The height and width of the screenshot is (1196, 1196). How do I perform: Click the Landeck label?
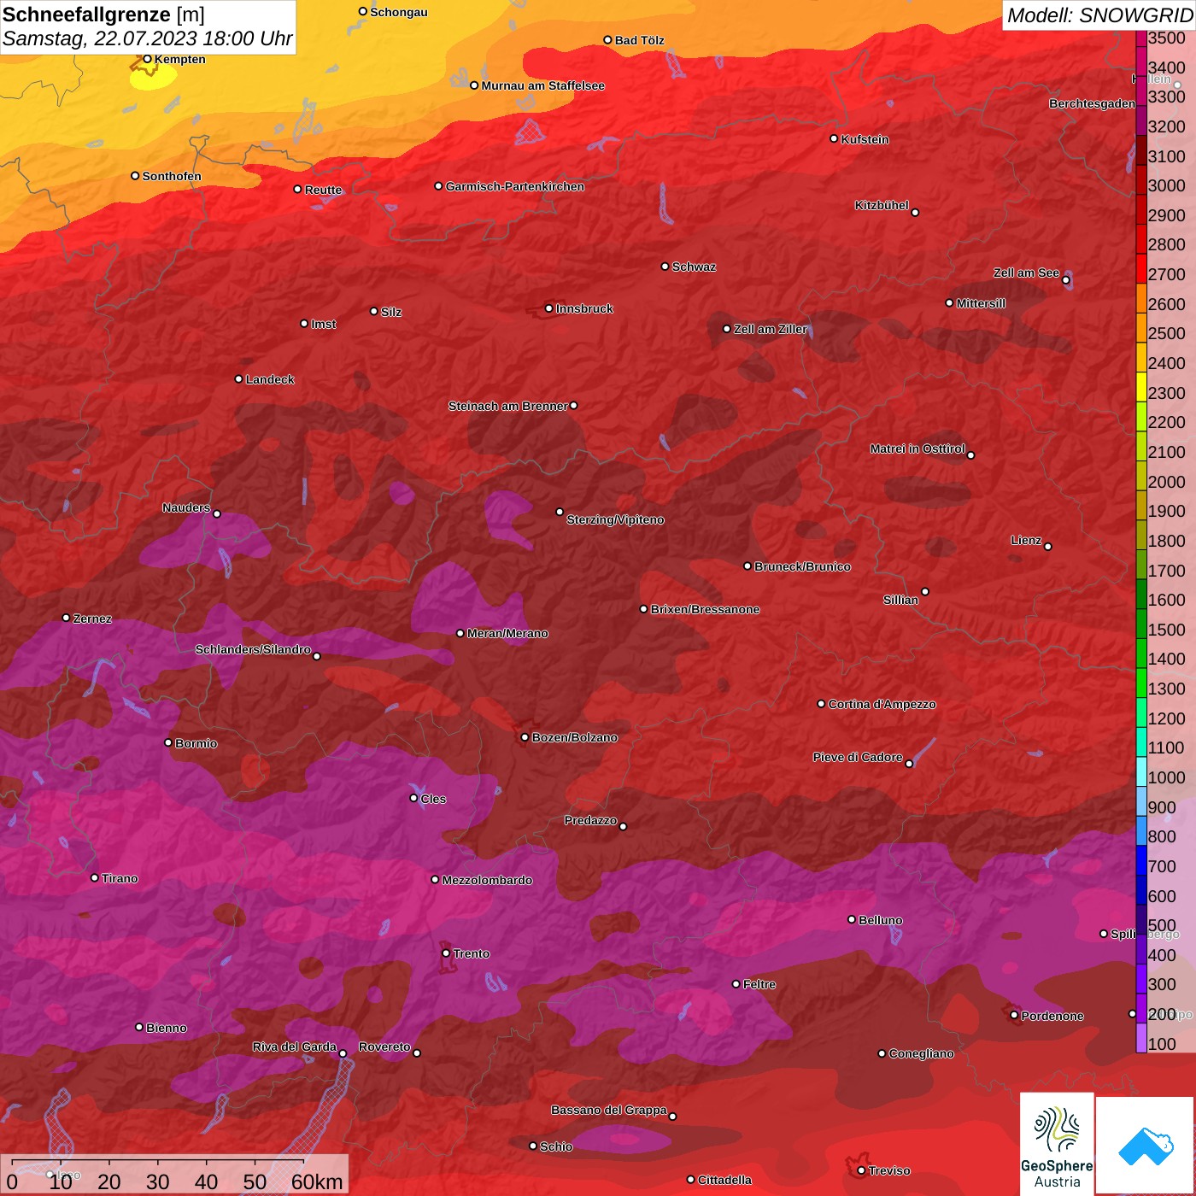270,379
